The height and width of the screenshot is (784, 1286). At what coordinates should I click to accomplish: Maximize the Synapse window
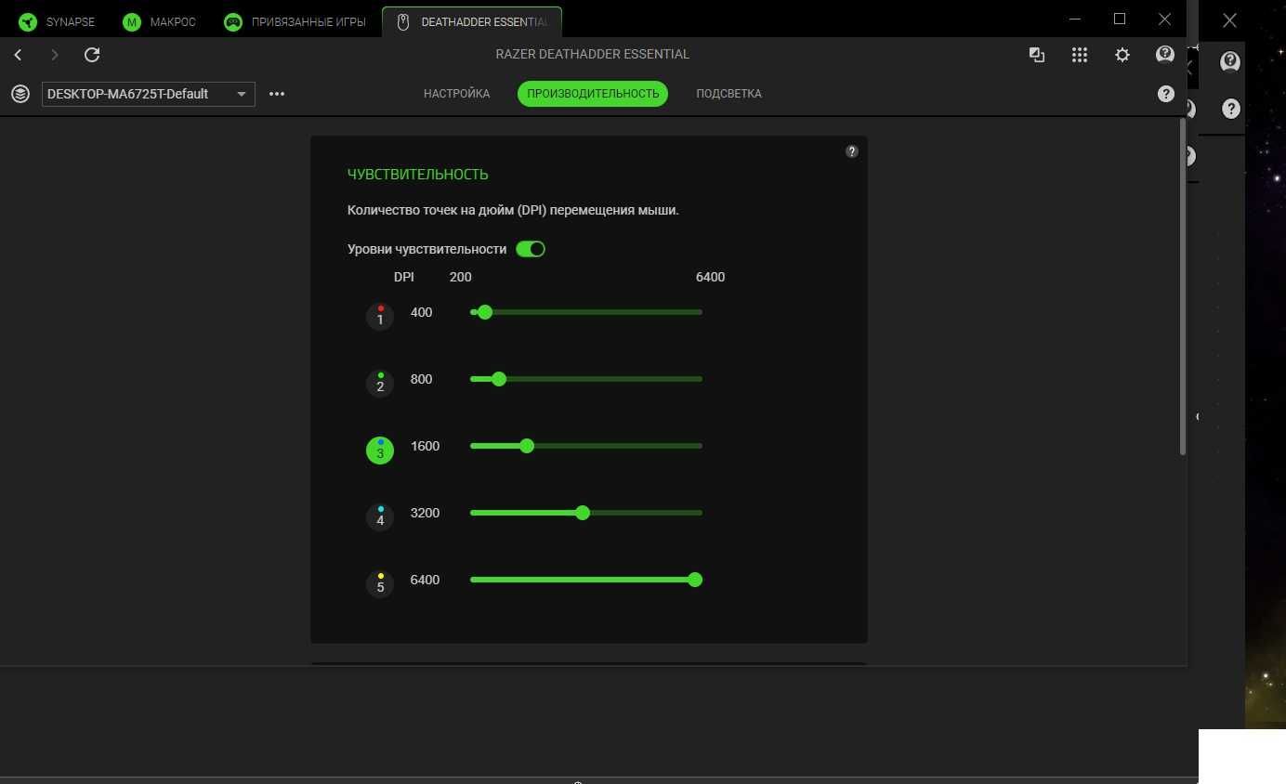coord(1120,20)
